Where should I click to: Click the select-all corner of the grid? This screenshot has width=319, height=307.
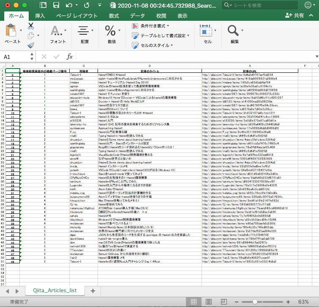coord(3,66)
